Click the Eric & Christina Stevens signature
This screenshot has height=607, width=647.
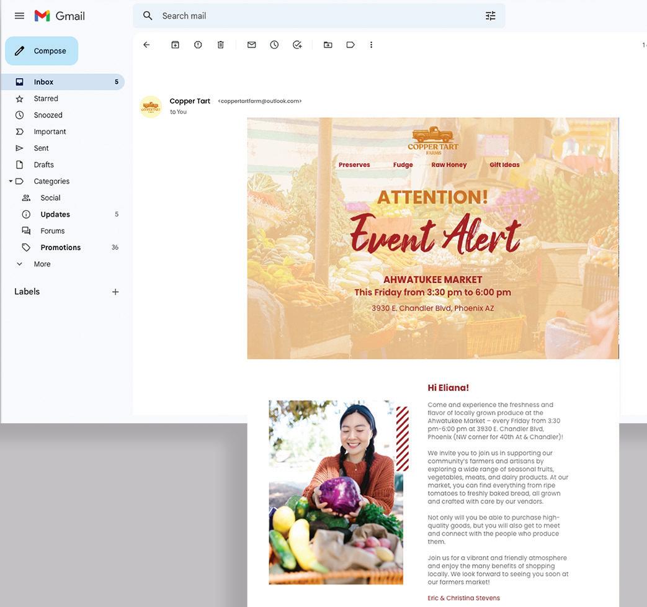pos(463,598)
